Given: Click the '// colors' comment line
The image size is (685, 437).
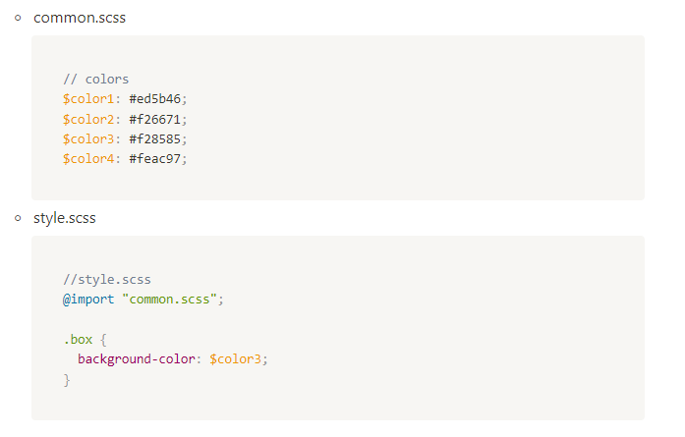Looking at the screenshot, I should click(x=95, y=79).
